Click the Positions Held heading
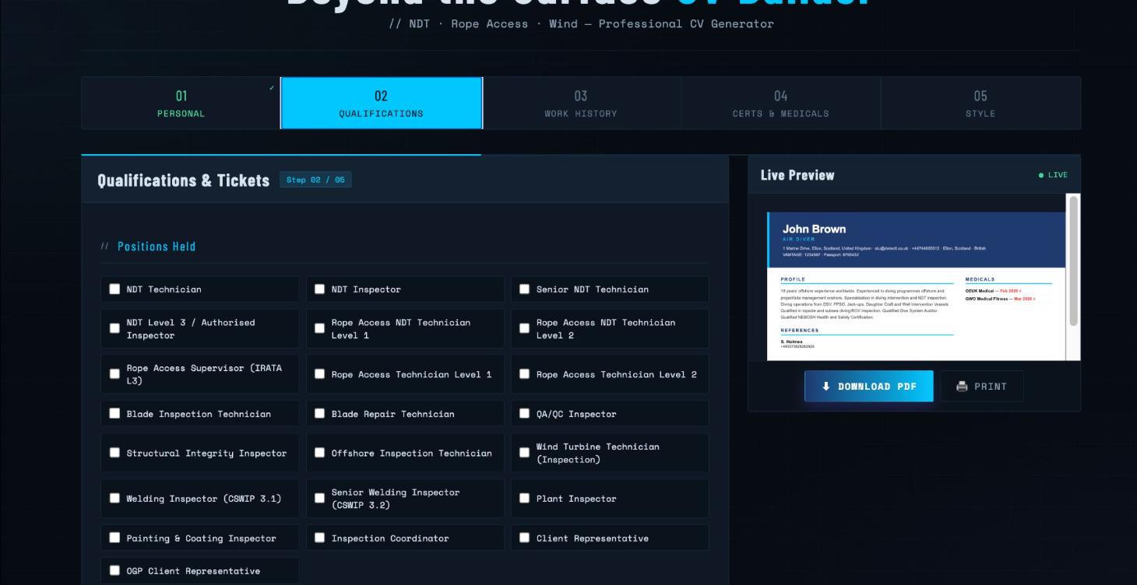1137x585 pixels. [x=157, y=247]
